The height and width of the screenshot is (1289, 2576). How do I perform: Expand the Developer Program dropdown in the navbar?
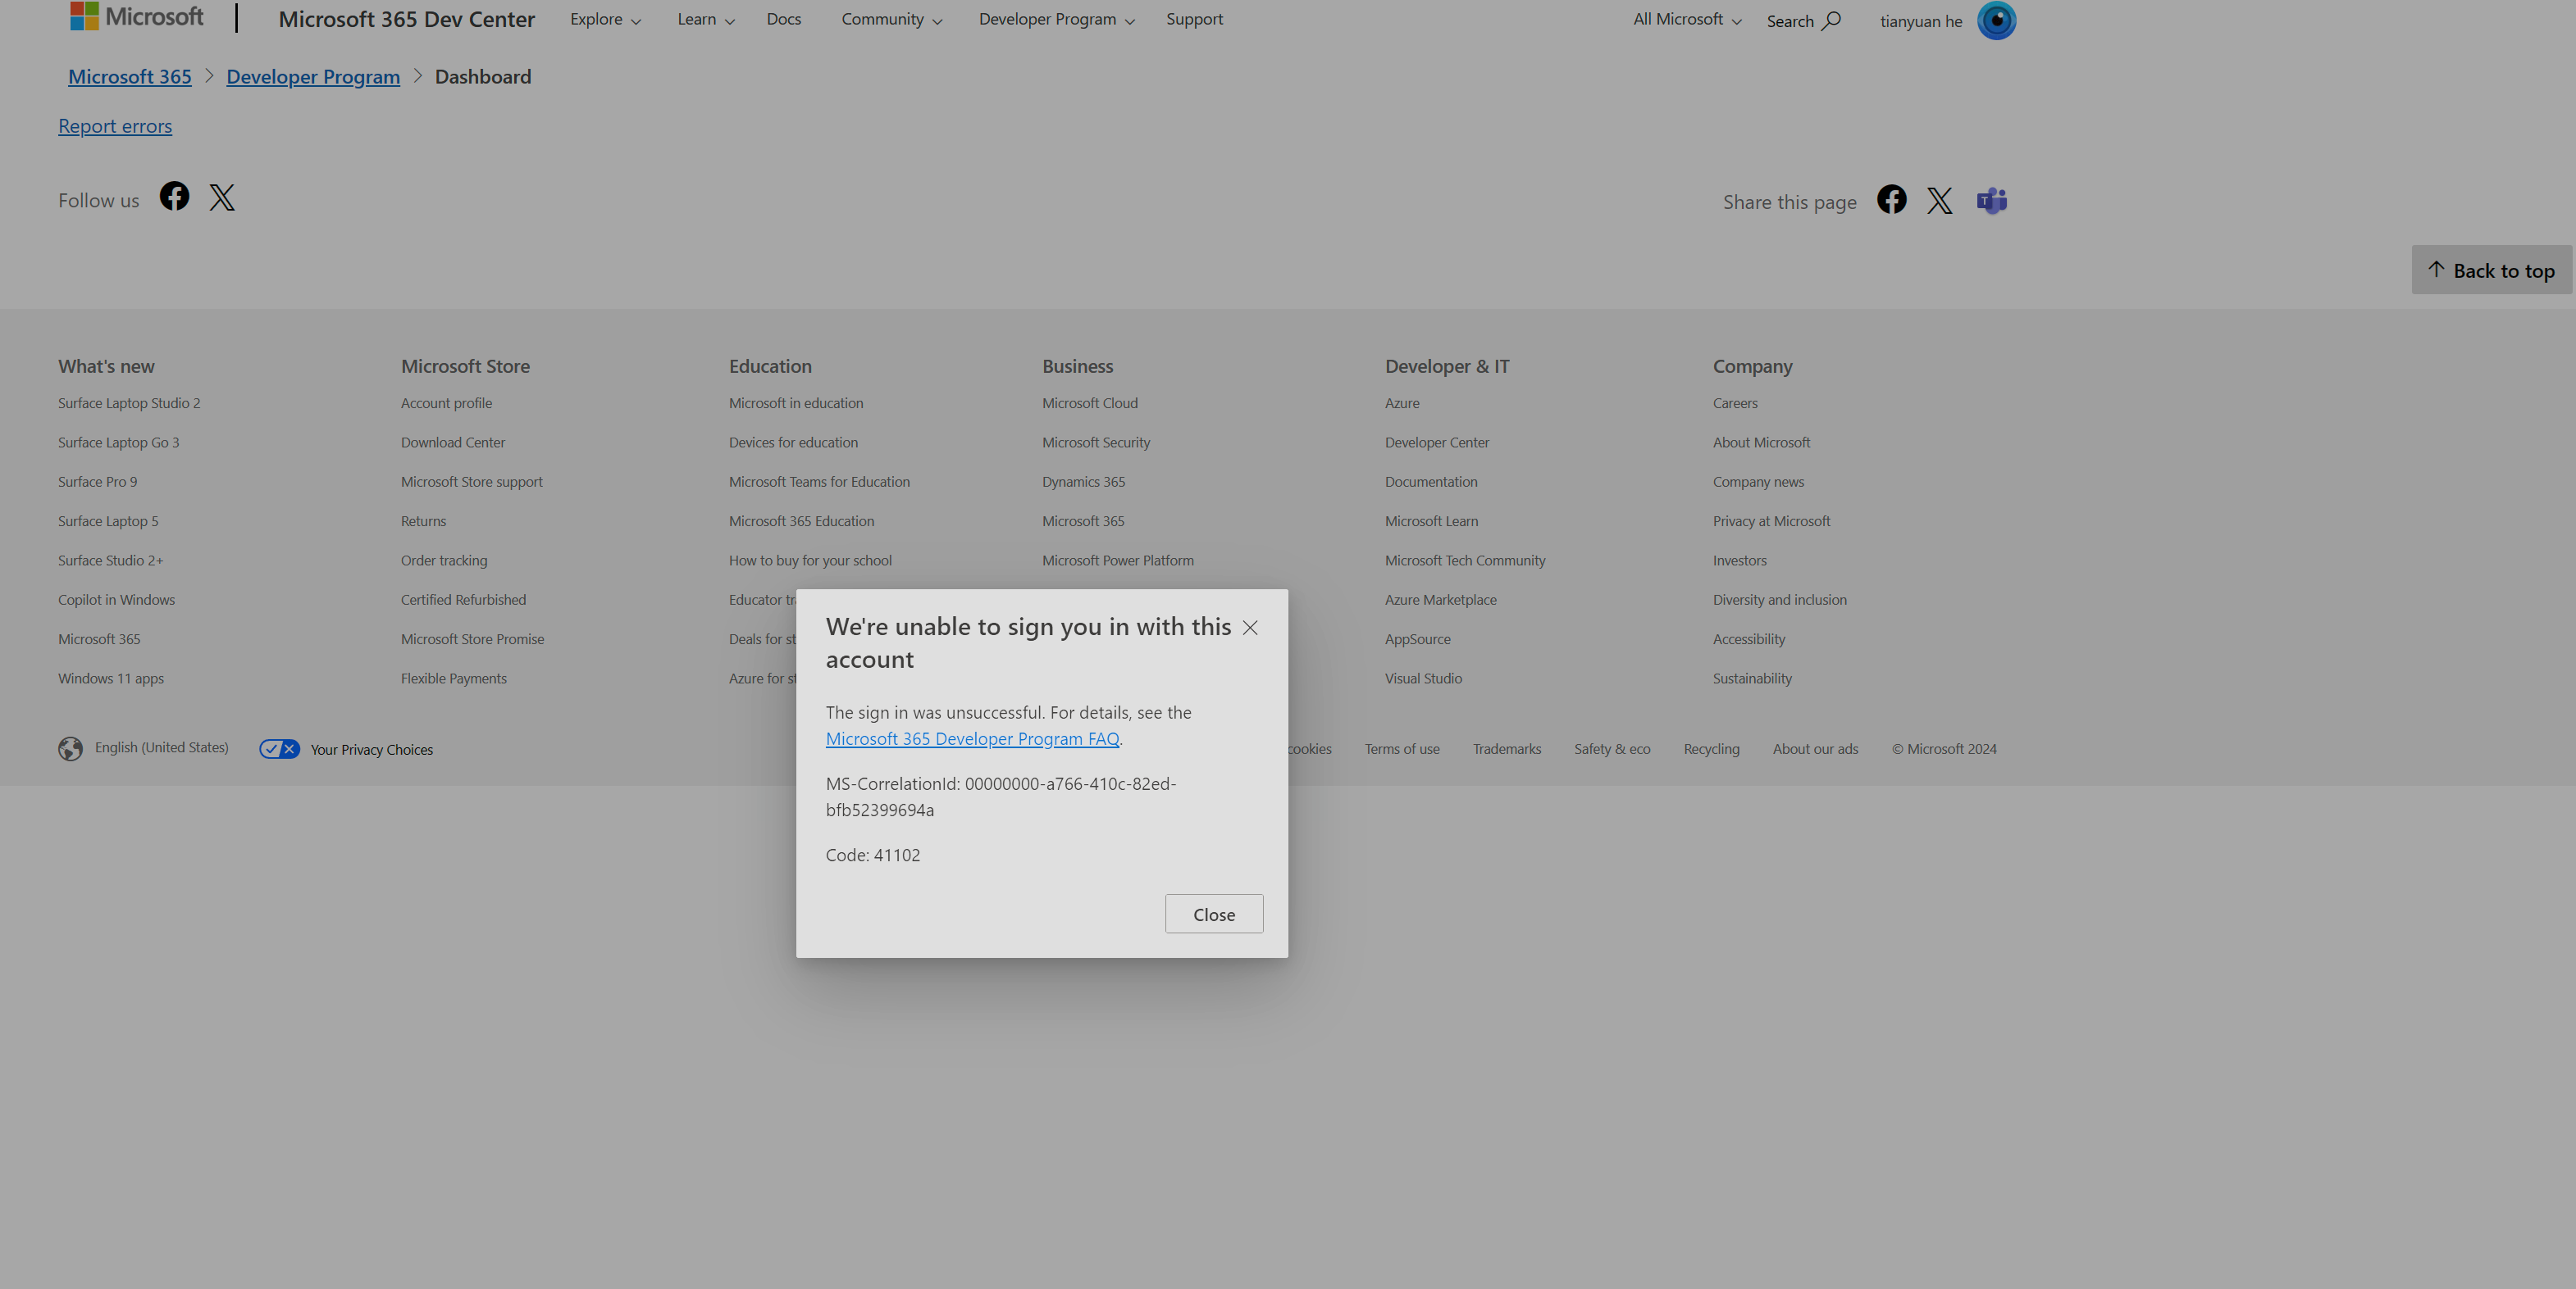point(1056,19)
